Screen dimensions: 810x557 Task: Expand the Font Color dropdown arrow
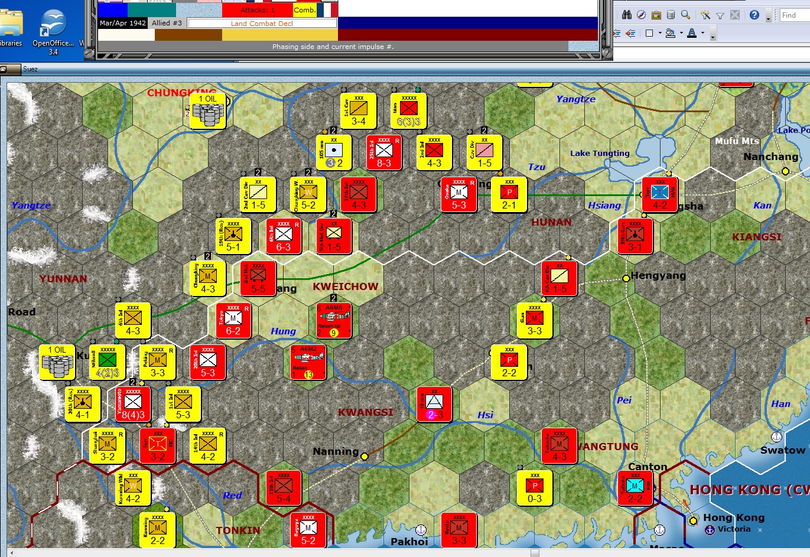(702, 33)
